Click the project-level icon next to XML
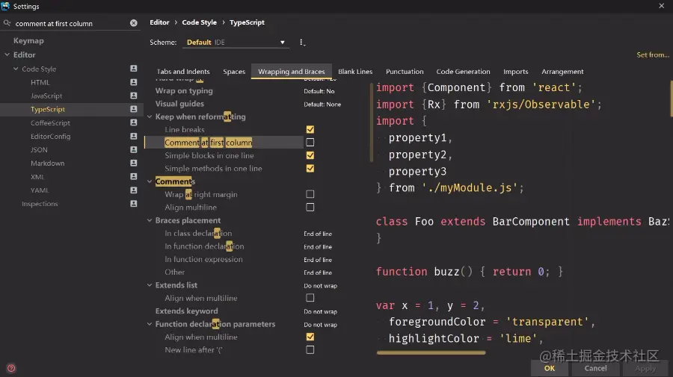 pyautogui.click(x=134, y=176)
